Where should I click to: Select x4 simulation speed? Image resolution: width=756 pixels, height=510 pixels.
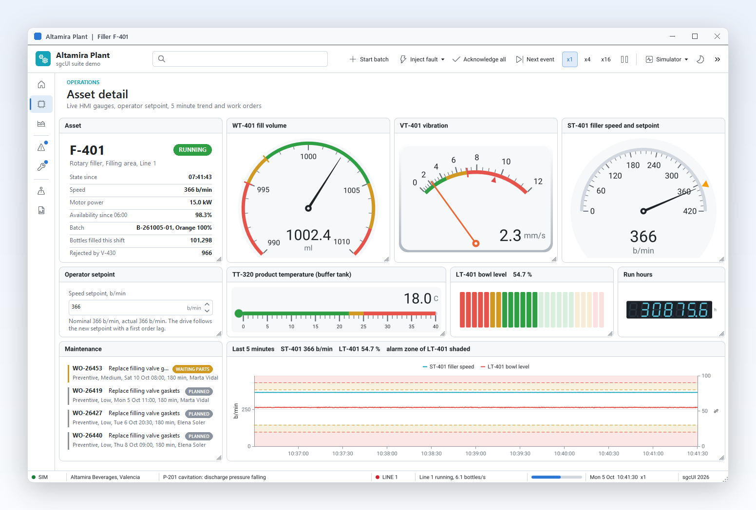587,59
